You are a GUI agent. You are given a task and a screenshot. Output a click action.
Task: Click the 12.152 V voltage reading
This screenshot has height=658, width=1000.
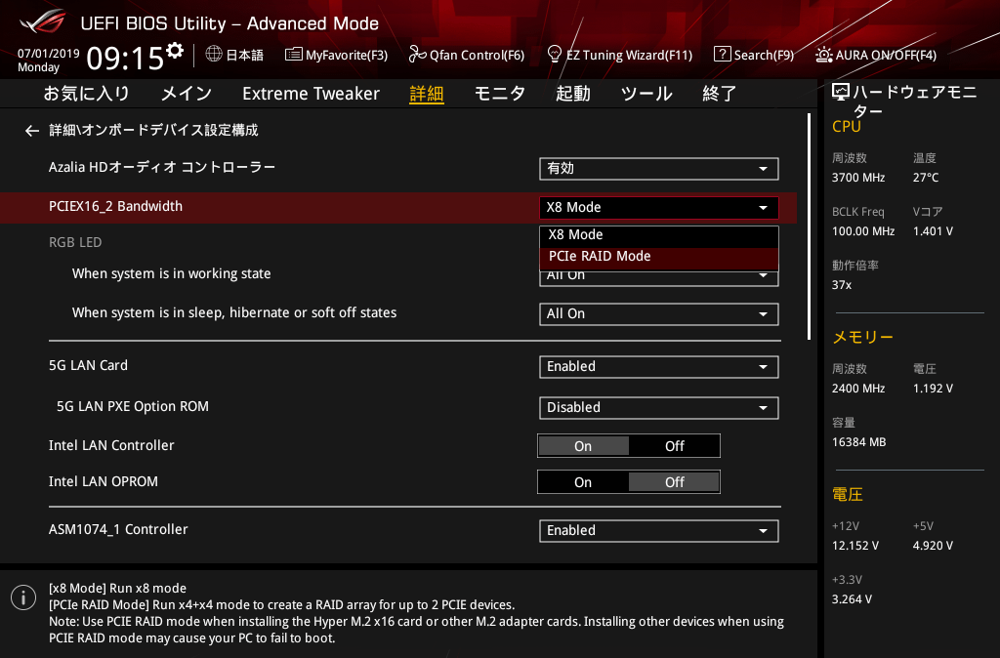[x=855, y=546]
